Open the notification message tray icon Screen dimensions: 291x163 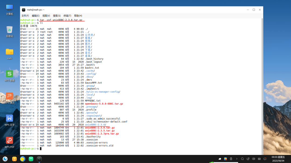(x=265, y=159)
